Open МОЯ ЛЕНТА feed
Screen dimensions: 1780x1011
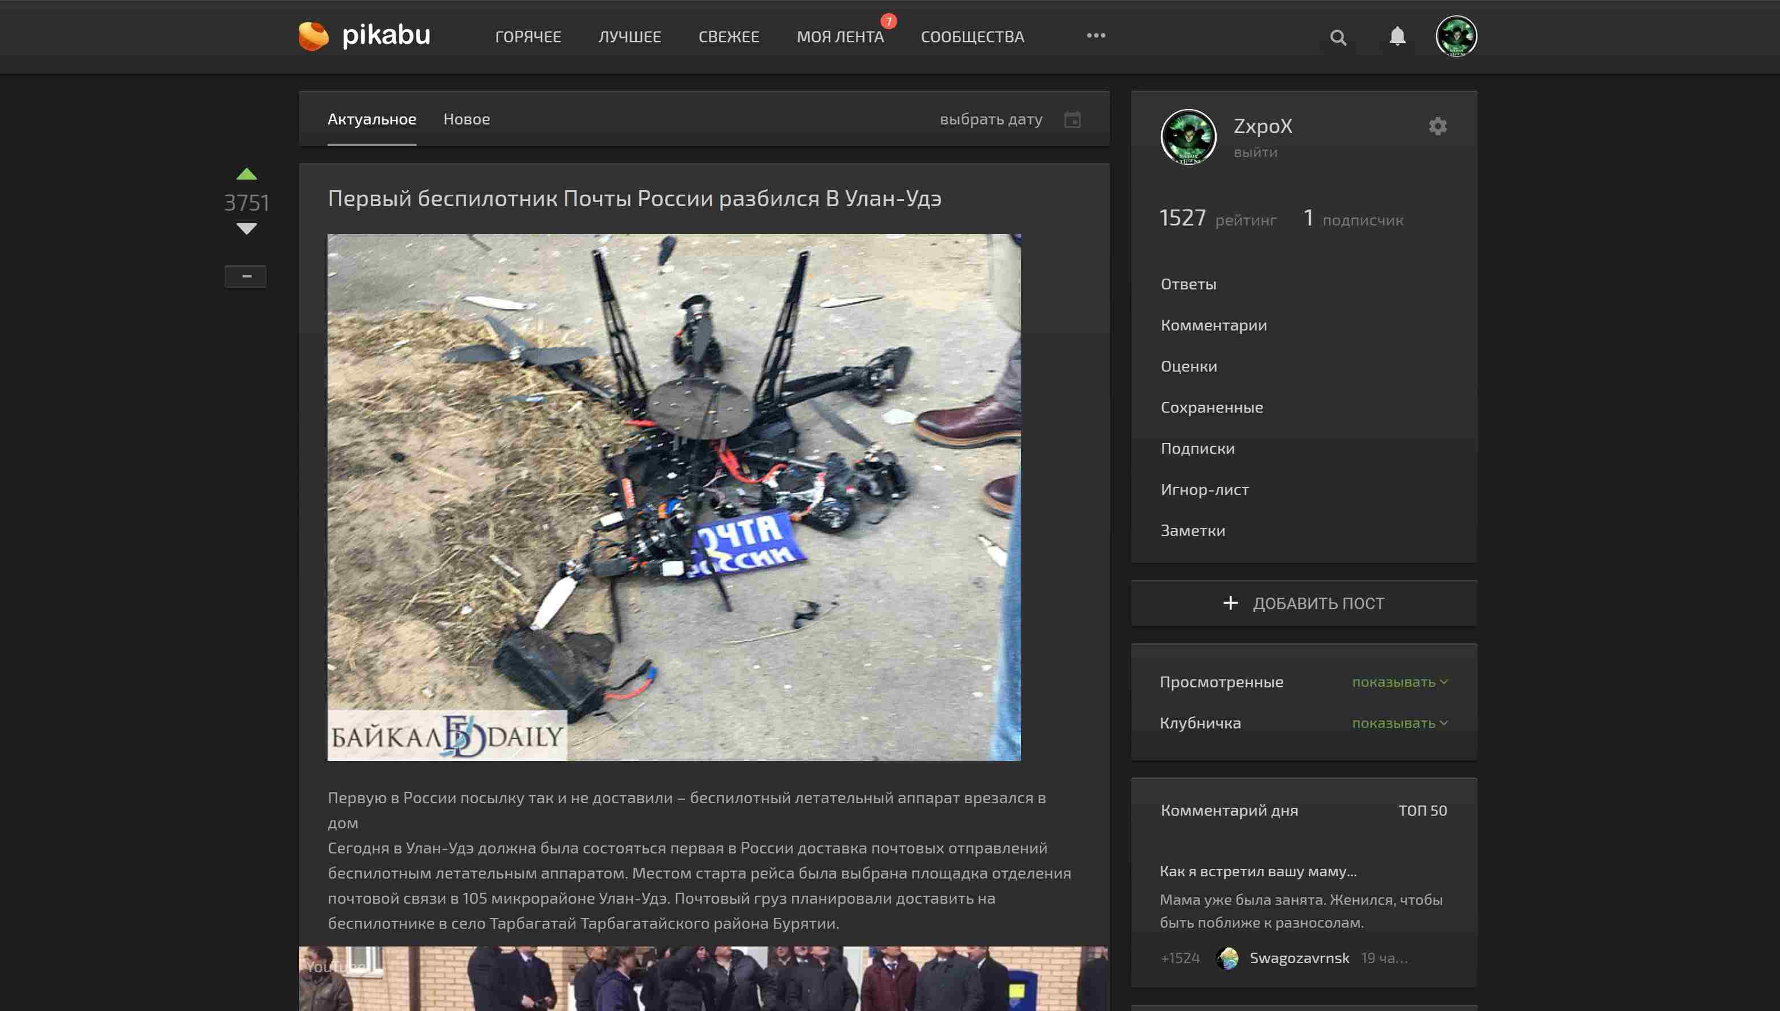839,37
